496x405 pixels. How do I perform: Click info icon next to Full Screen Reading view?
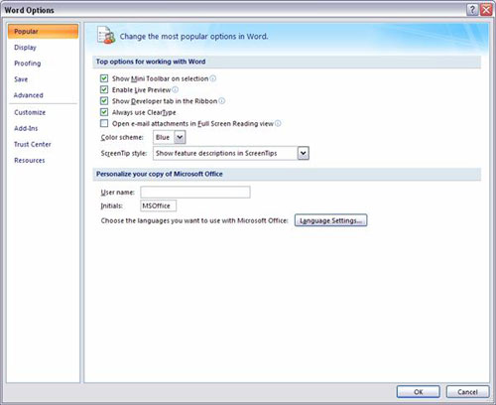tap(278, 123)
